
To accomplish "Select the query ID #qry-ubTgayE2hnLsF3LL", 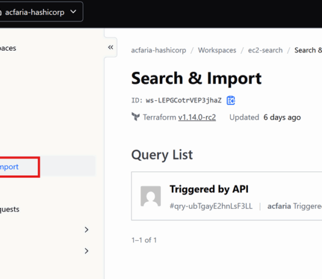I will (x=211, y=206).
